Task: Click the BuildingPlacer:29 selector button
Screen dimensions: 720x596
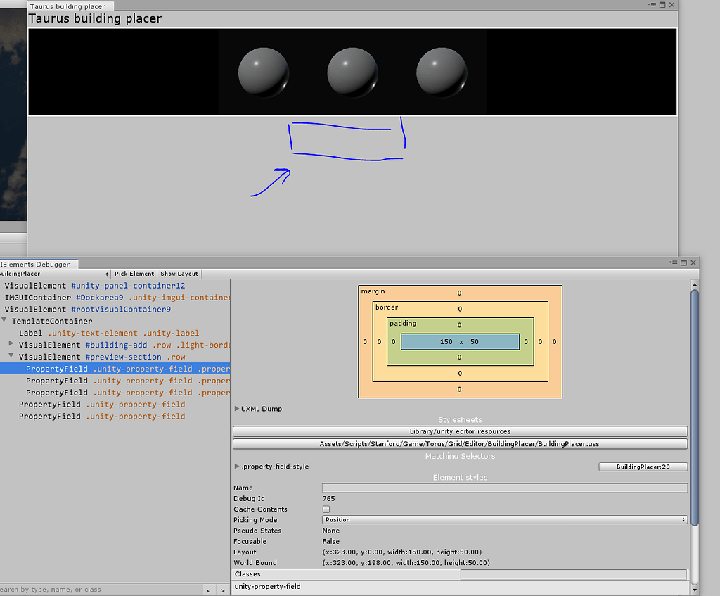Action: (643, 466)
